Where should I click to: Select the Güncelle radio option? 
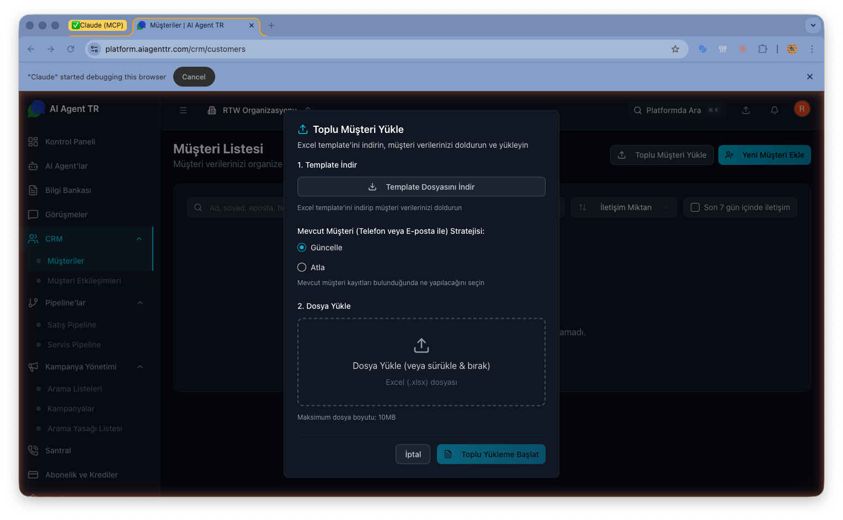302,248
